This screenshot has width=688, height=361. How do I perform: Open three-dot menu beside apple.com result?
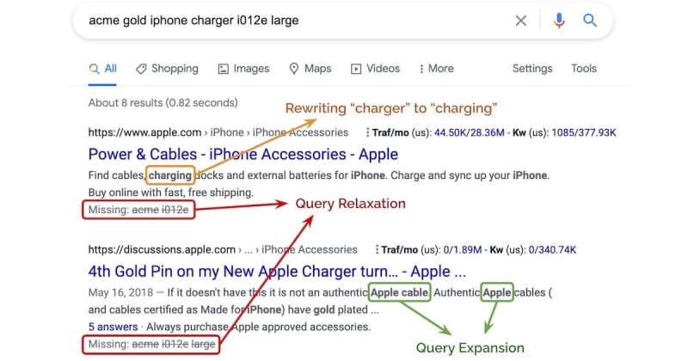(x=367, y=132)
